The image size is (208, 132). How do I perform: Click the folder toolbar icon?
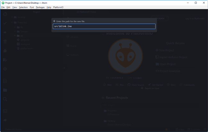[5, 90]
